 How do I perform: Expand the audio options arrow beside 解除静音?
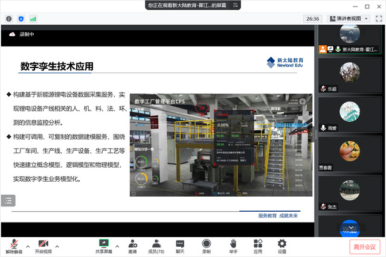click(x=27, y=246)
